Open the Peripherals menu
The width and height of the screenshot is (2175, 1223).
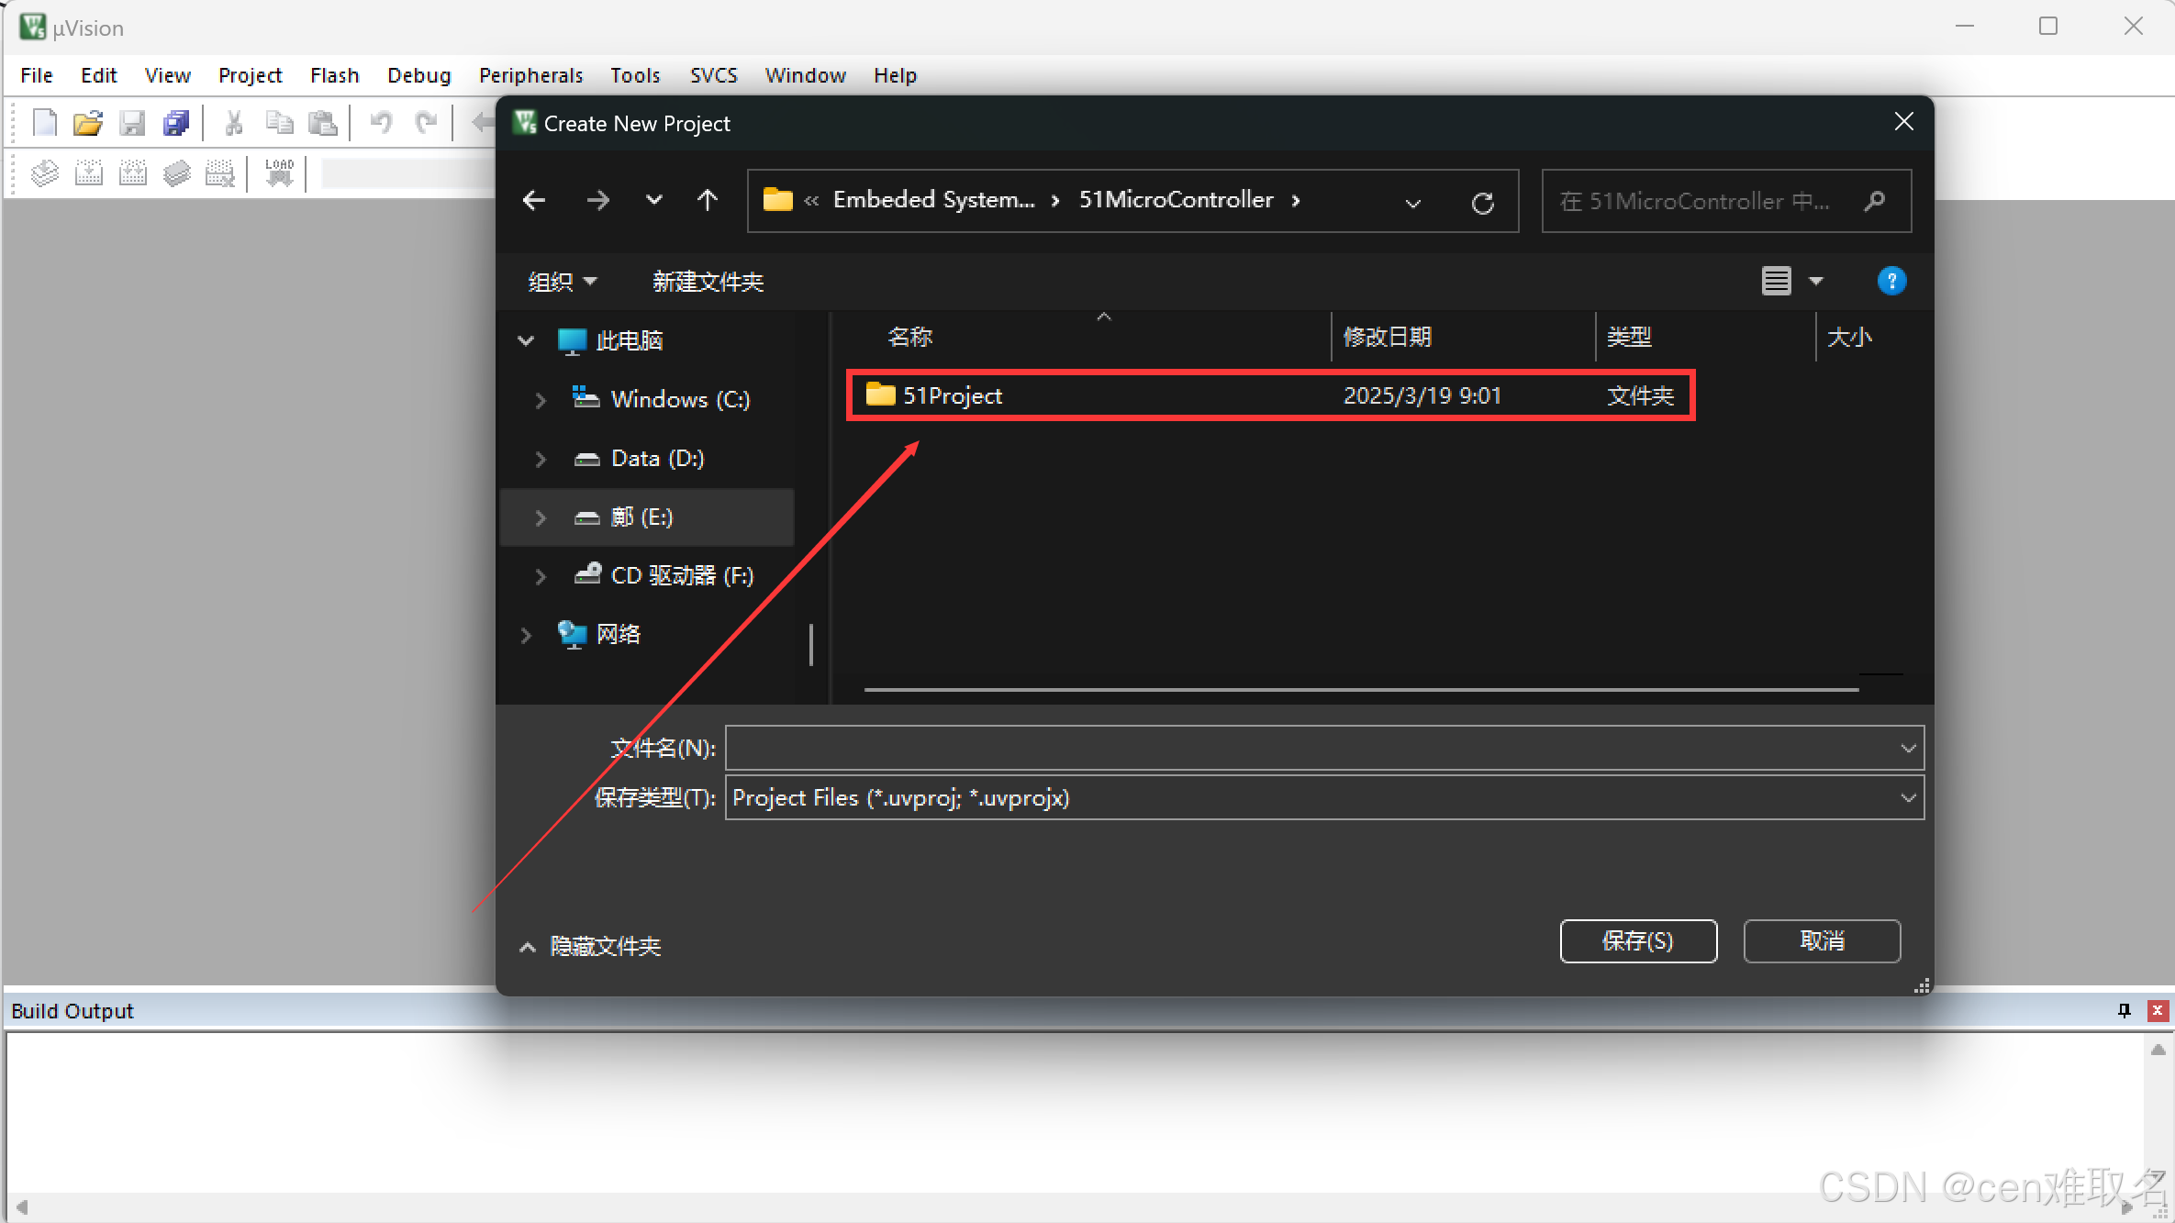click(530, 75)
